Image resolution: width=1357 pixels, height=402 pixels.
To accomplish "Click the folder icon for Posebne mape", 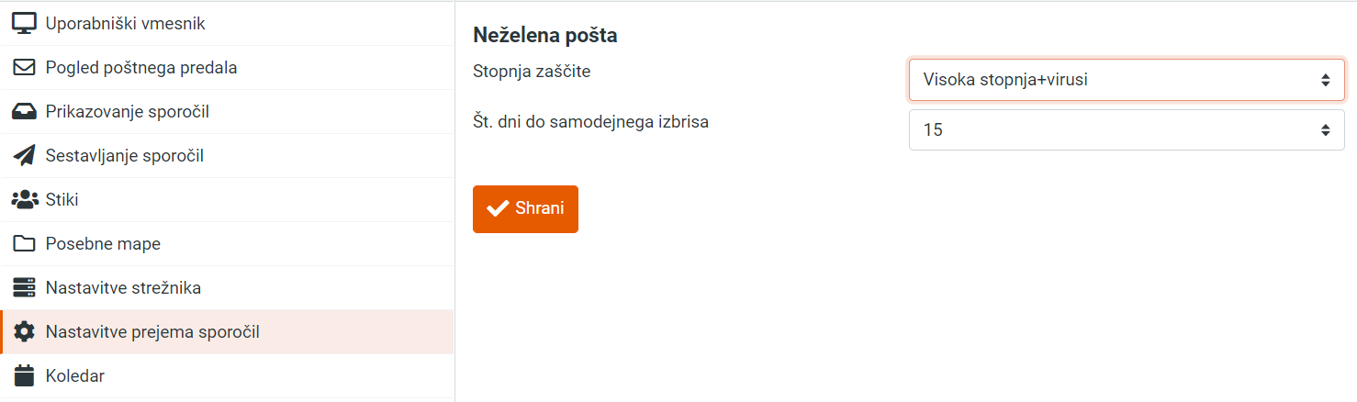I will coord(24,244).
